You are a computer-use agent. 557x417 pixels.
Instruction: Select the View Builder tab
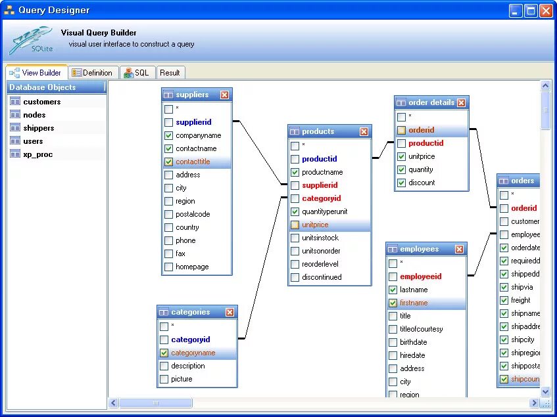click(37, 73)
